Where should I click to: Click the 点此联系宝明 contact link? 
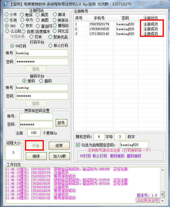coord(148,200)
